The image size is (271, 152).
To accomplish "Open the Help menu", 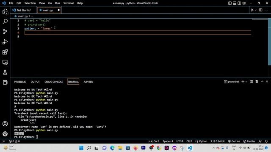I will click(80, 3).
